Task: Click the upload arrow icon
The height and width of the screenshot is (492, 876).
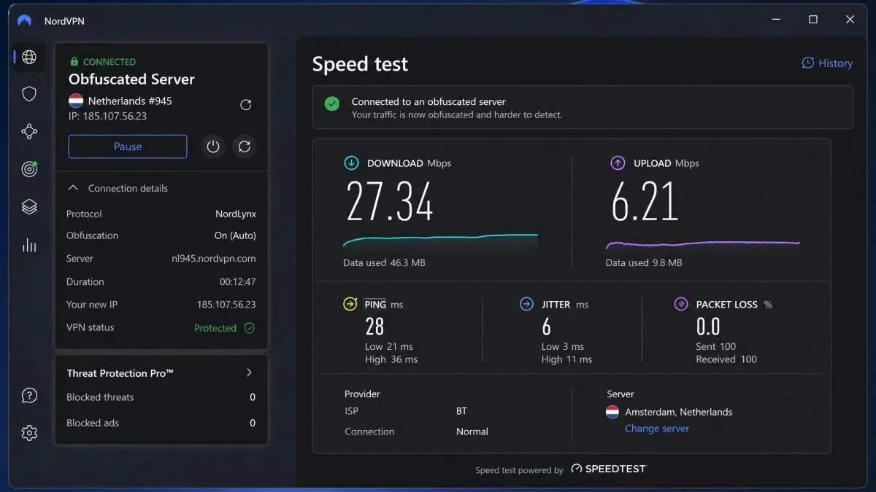Action: (618, 163)
